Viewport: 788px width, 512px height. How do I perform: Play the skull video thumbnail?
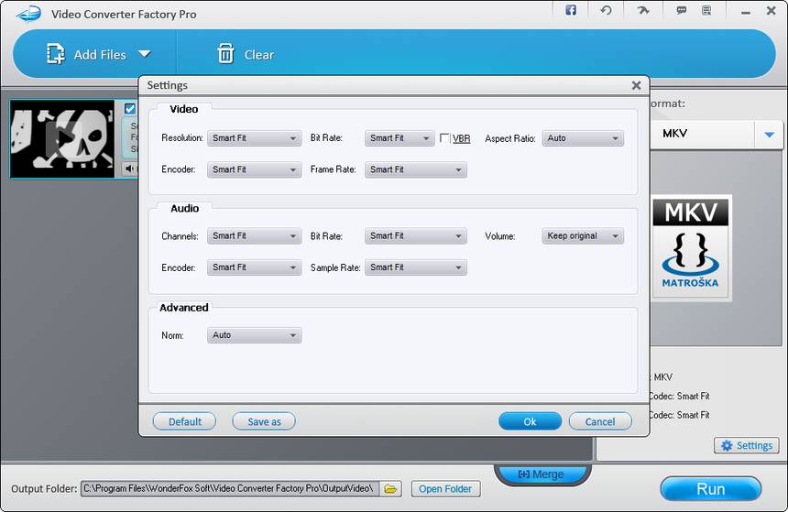coord(62,138)
